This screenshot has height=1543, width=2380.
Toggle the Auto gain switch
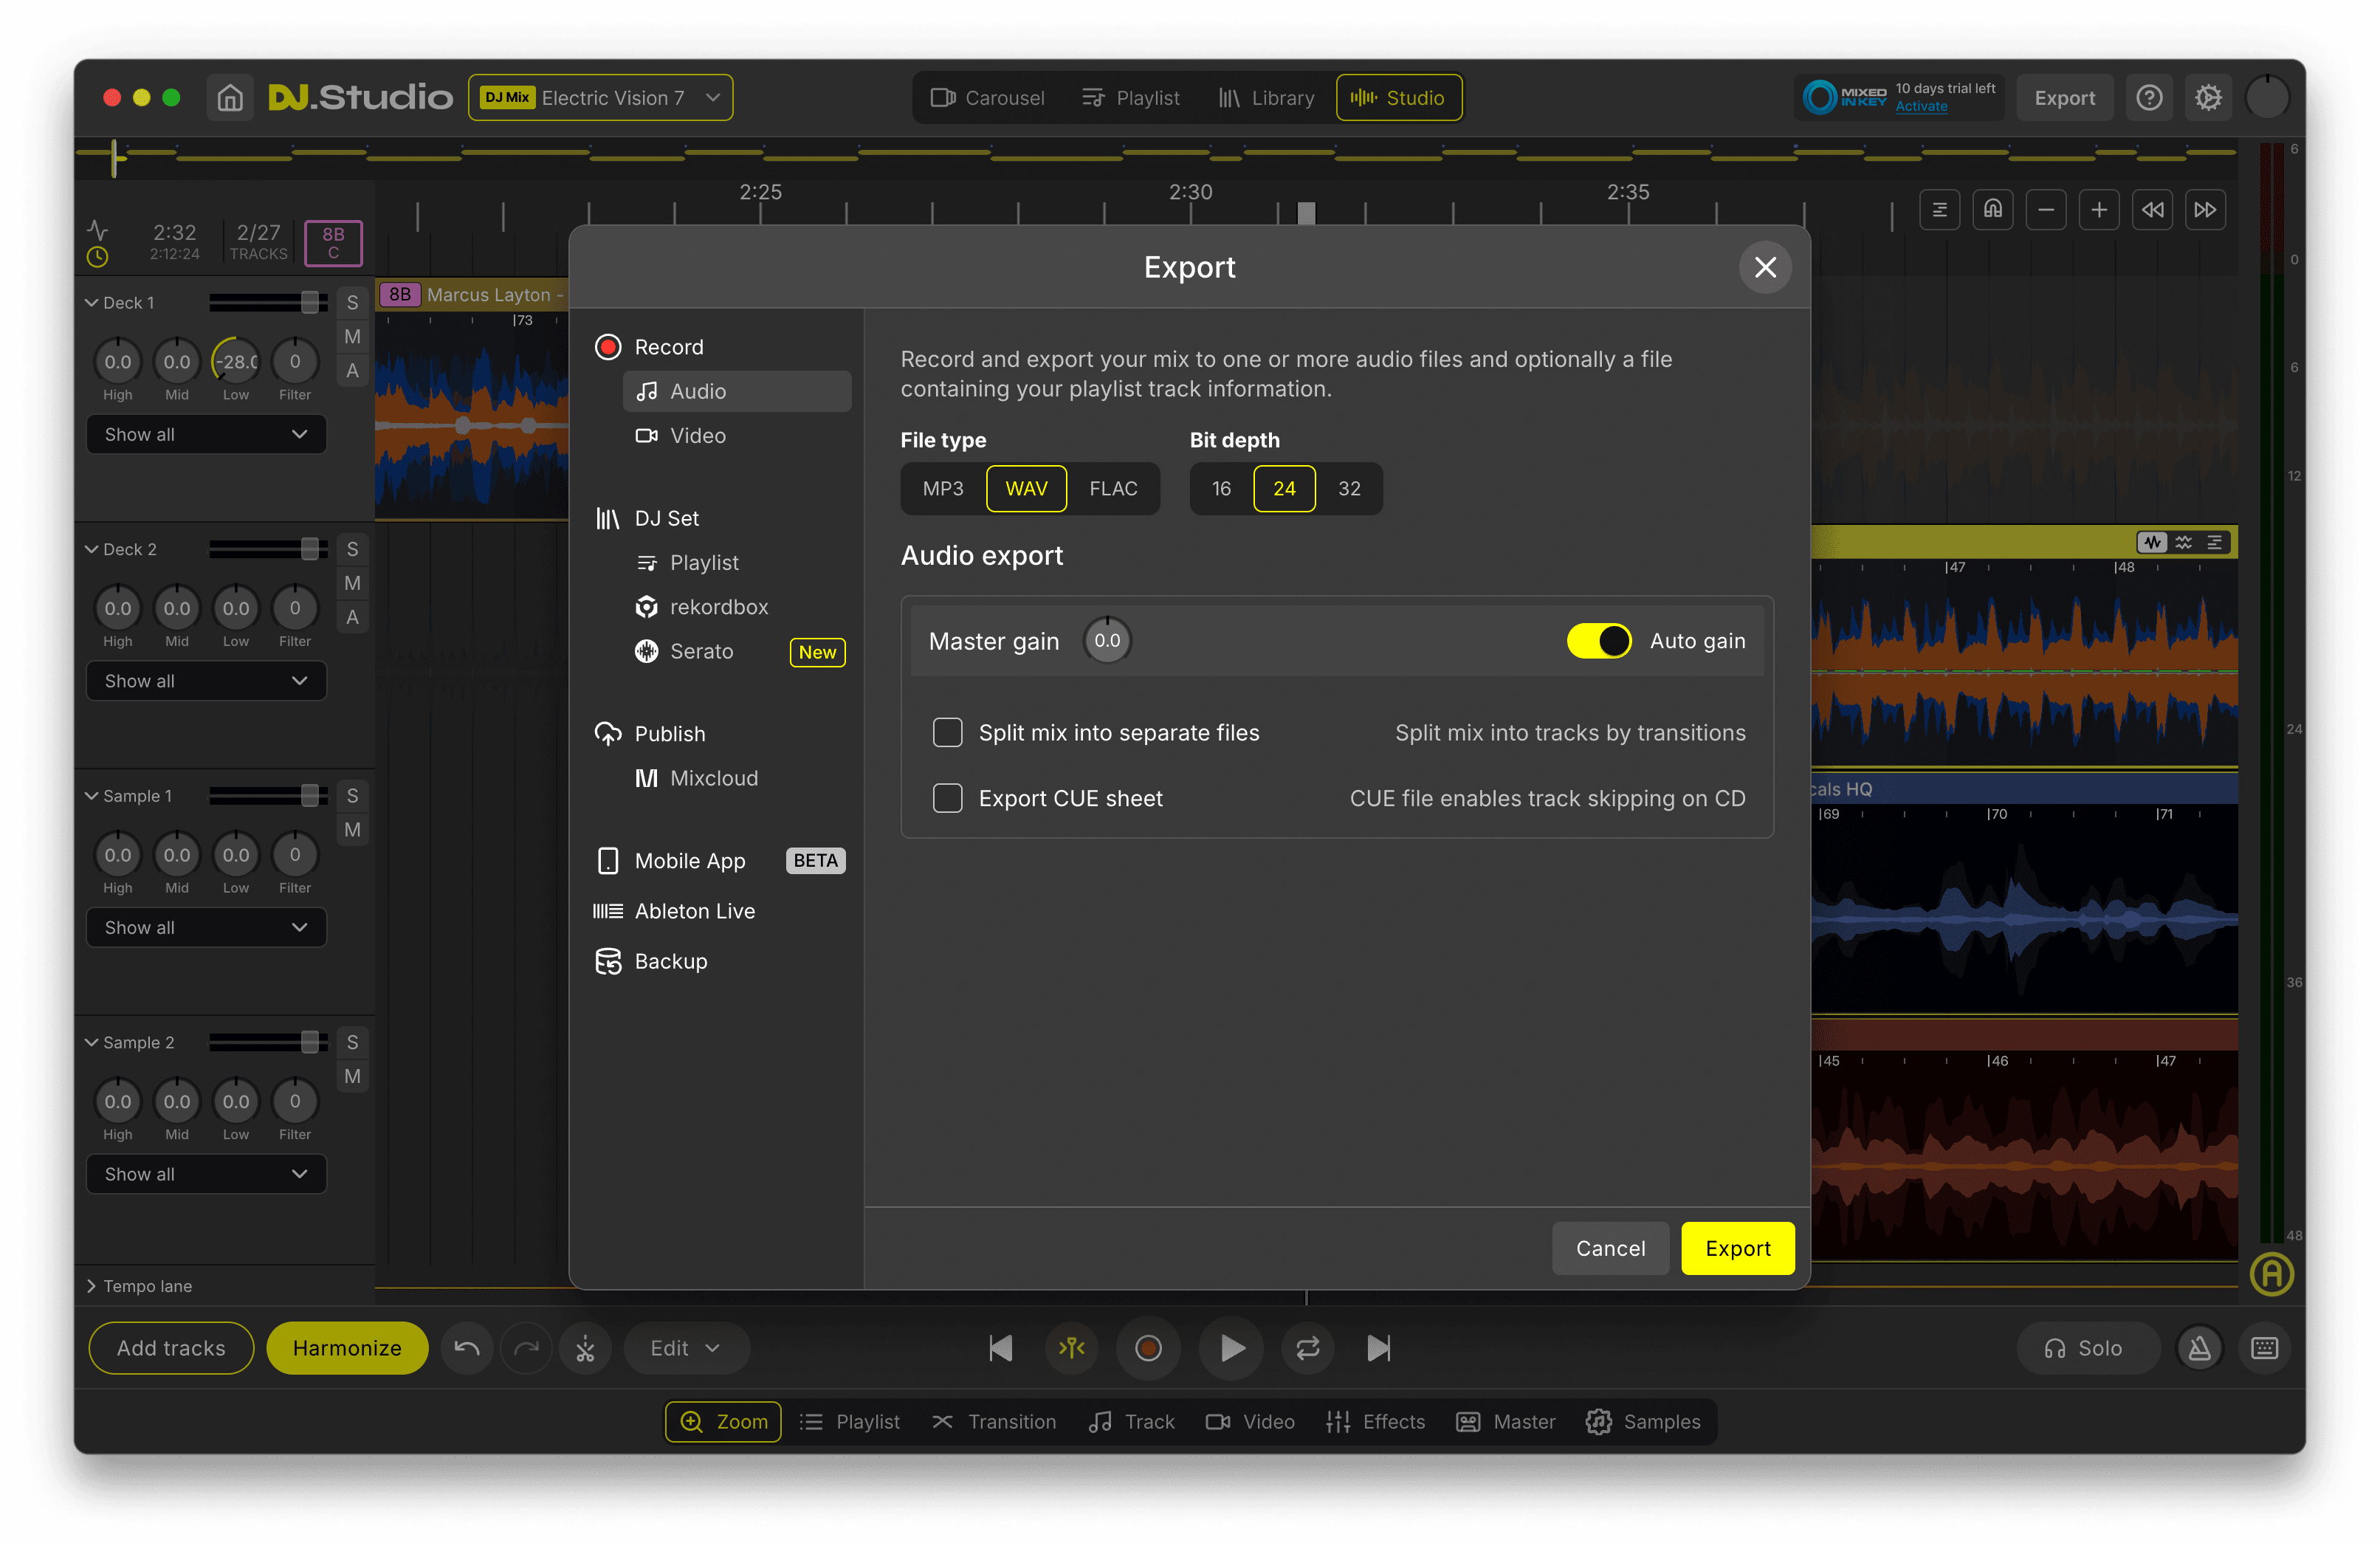pyautogui.click(x=1598, y=641)
